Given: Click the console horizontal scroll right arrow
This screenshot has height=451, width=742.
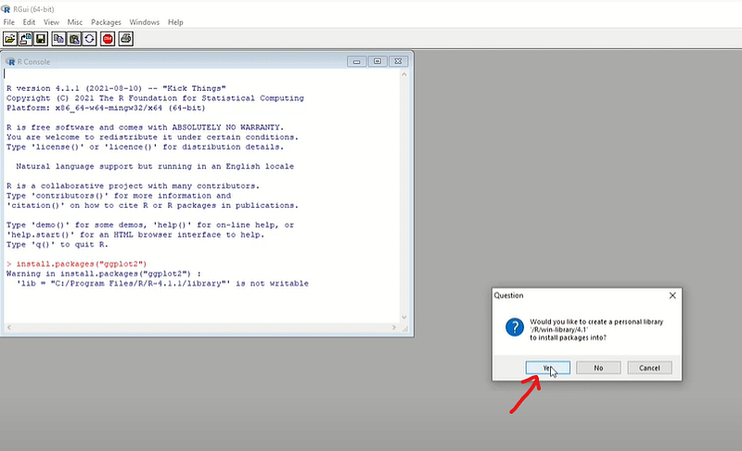Looking at the screenshot, I should pos(393,327).
